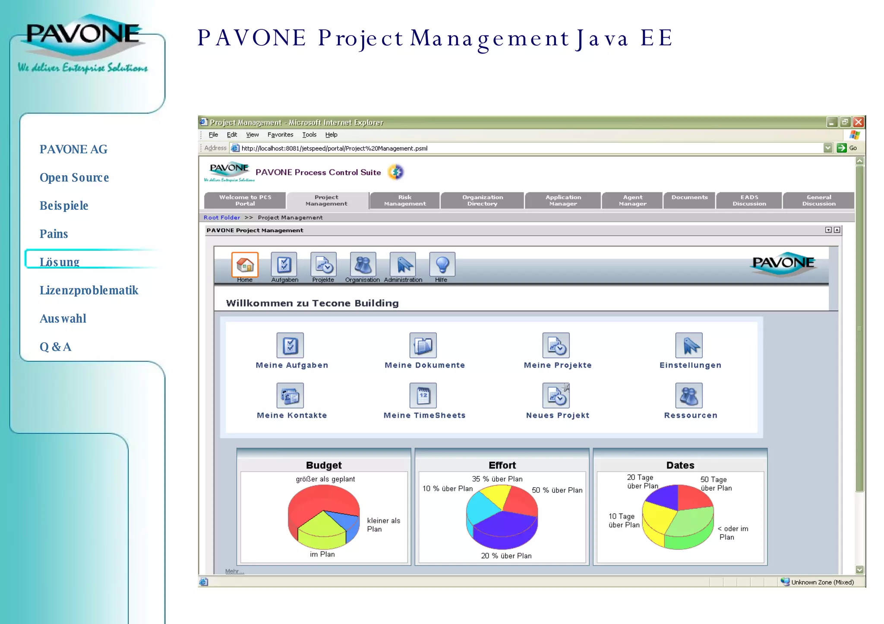Switch to the Risk Management tab

[405, 200]
